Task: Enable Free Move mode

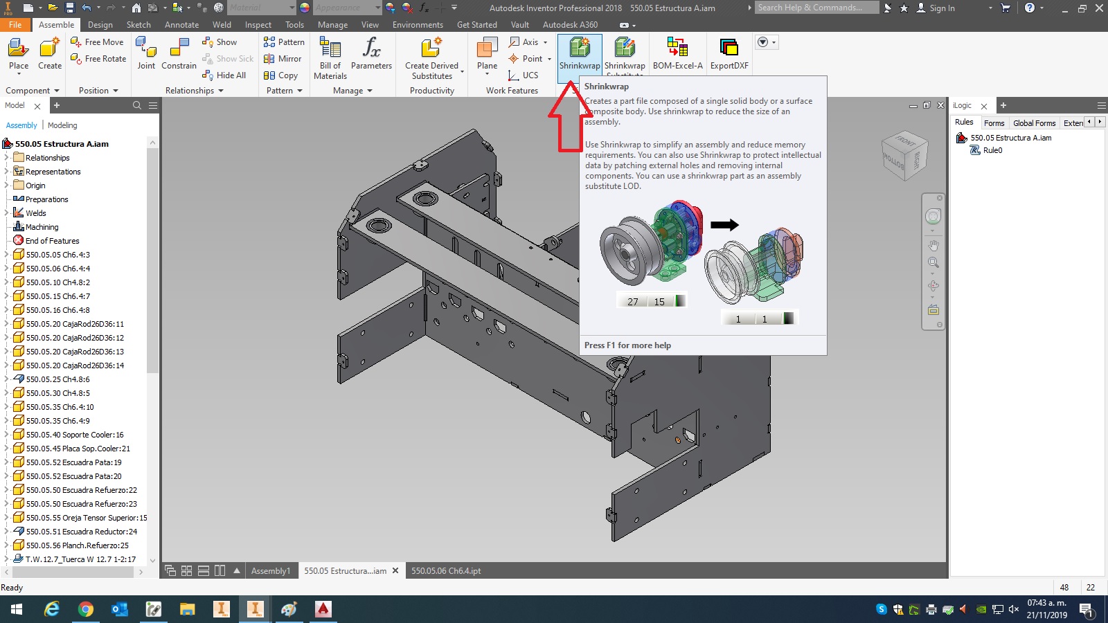Action: tap(98, 42)
